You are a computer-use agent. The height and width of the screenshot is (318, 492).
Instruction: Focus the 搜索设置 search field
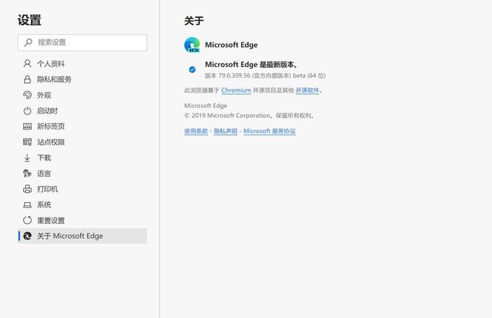click(82, 43)
